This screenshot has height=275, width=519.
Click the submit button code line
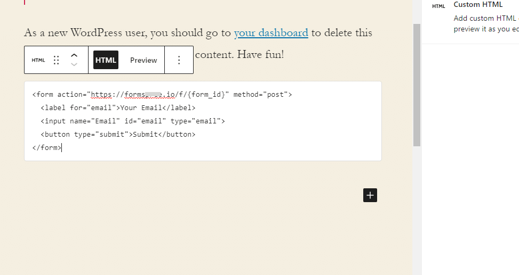pos(118,135)
